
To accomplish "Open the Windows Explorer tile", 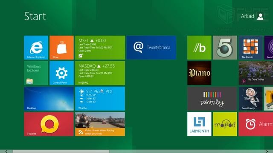I will pos(36,73).
